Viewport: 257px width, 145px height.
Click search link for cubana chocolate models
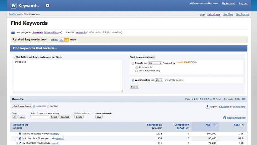click(55, 134)
